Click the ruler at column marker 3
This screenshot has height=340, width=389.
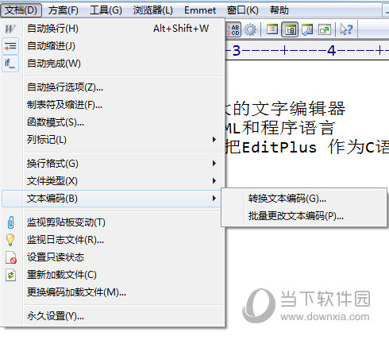tap(237, 51)
